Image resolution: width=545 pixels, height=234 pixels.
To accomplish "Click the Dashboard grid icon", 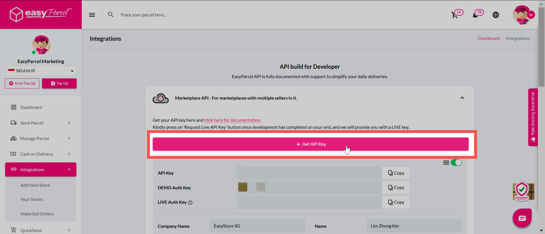I will 14,107.
